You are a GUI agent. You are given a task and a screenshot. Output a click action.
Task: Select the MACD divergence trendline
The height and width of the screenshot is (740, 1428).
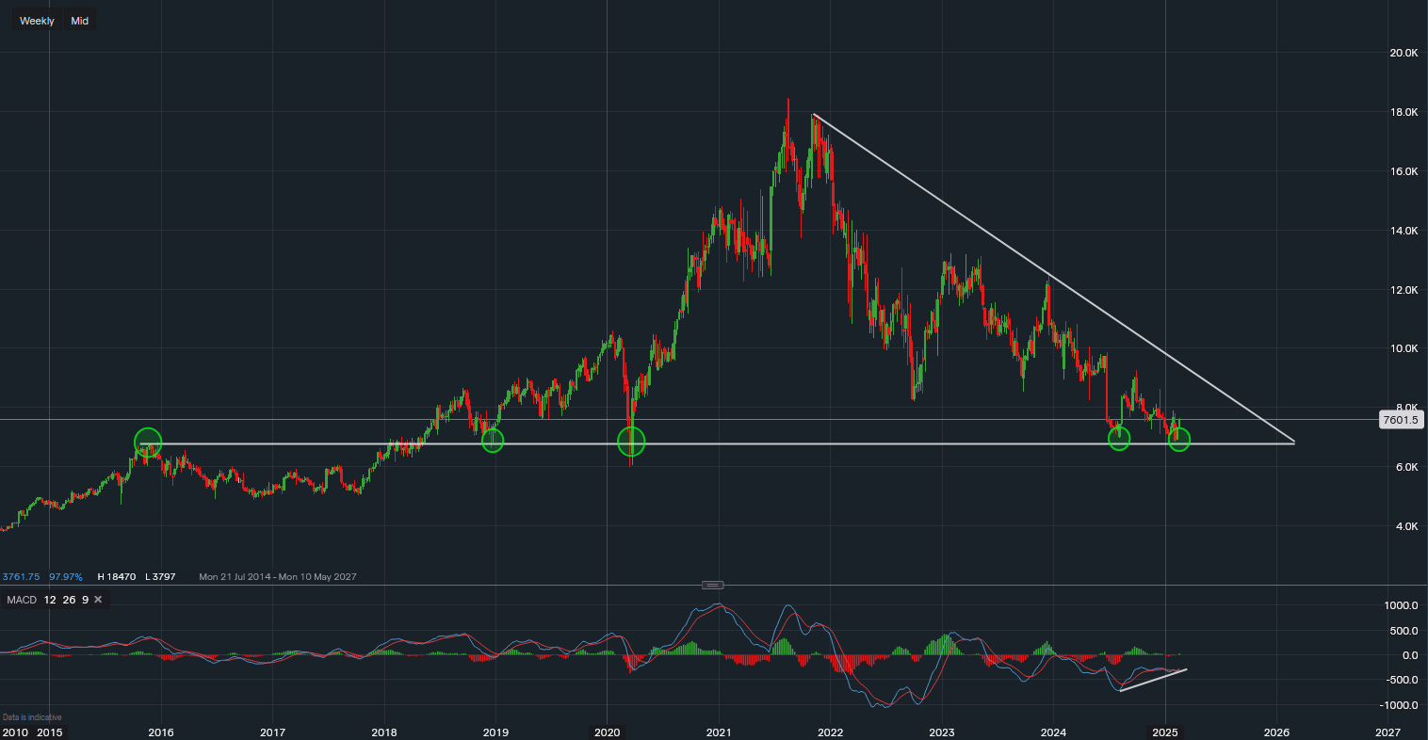pyautogui.click(x=1153, y=680)
